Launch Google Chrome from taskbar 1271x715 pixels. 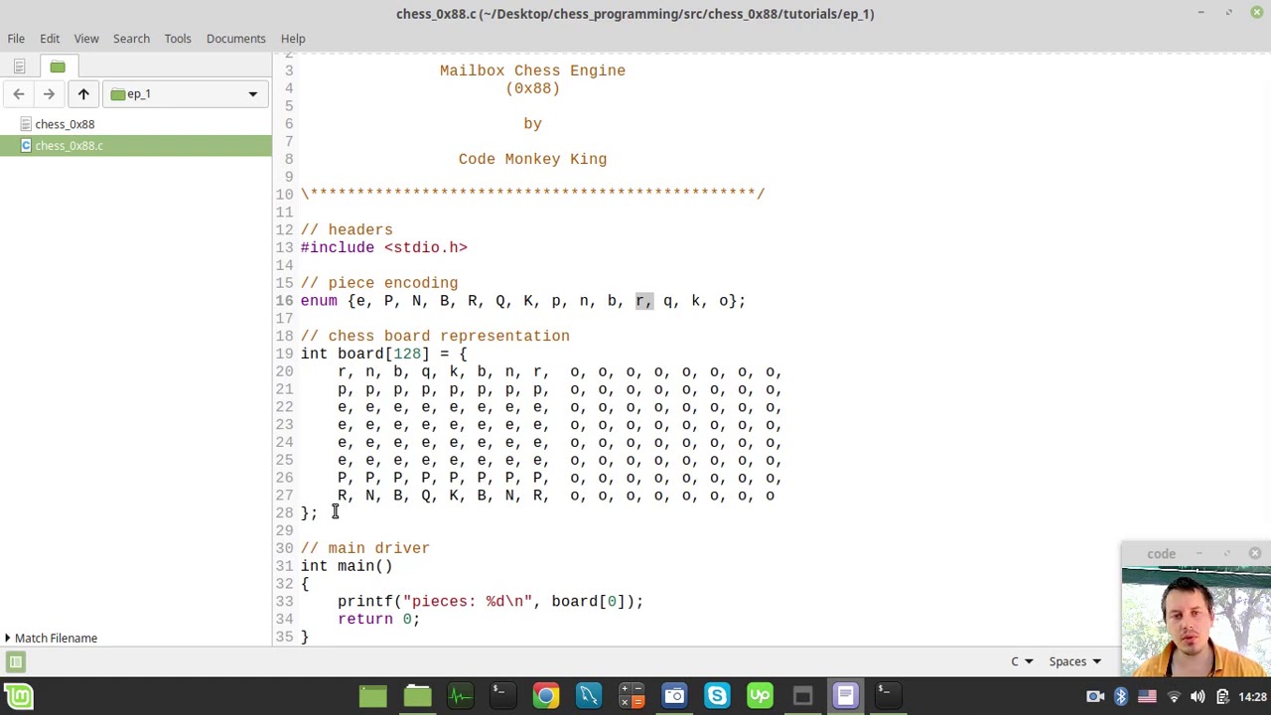545,696
